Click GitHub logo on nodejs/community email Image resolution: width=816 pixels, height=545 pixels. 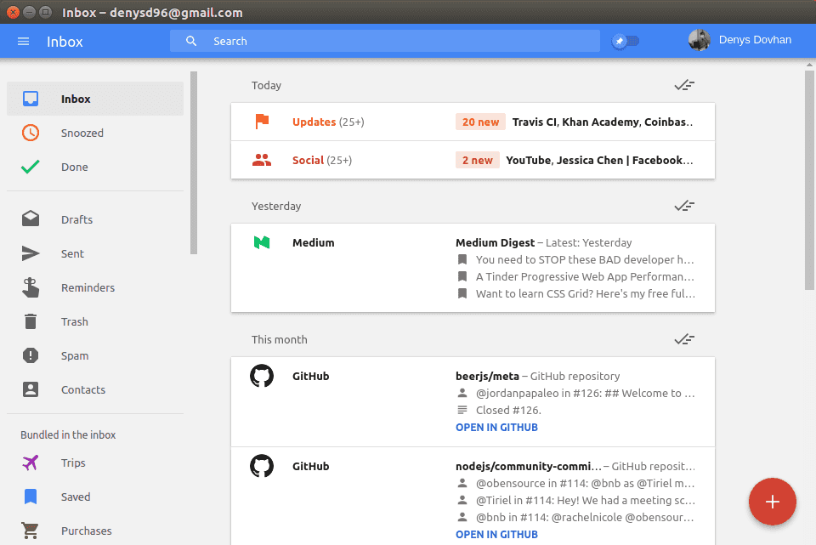coord(262,466)
